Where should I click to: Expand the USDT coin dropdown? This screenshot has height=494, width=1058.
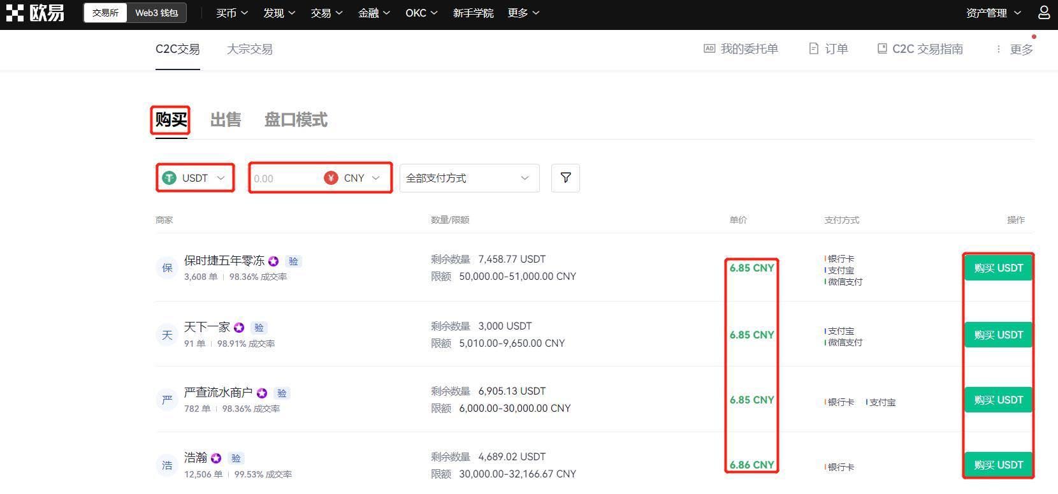195,178
